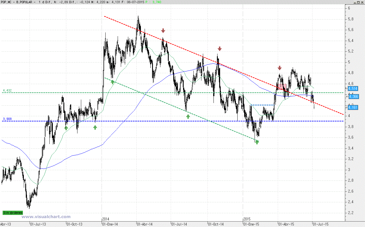
Task: Click the 2,2 value on the price axis
Action: [350, 213]
